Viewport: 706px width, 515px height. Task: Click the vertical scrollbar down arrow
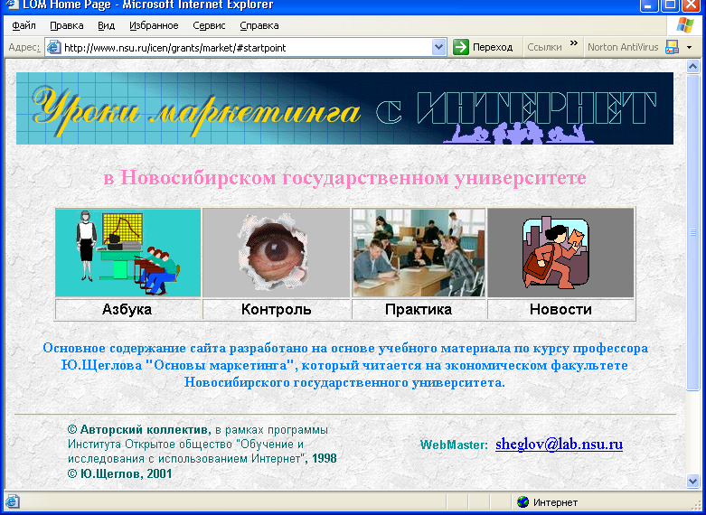click(693, 482)
